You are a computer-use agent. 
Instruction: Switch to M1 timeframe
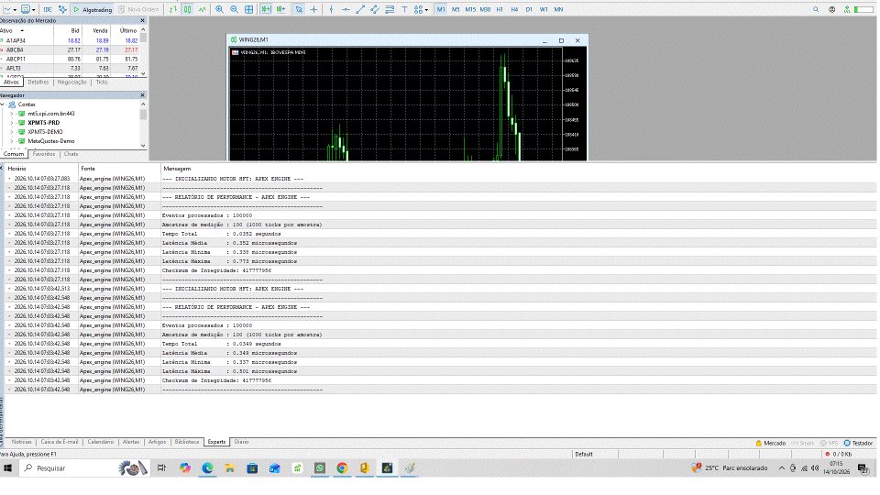tap(441, 9)
